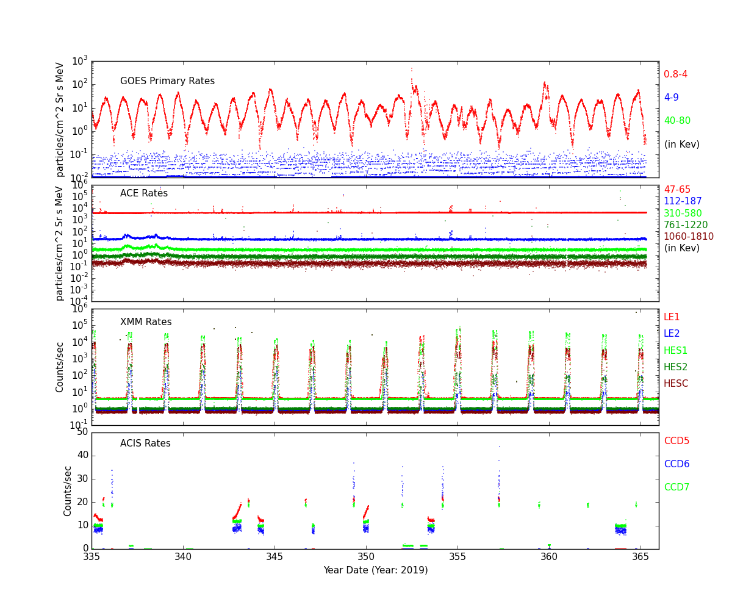
Task: Click the 761-1220 legend label
Action: 686,225
